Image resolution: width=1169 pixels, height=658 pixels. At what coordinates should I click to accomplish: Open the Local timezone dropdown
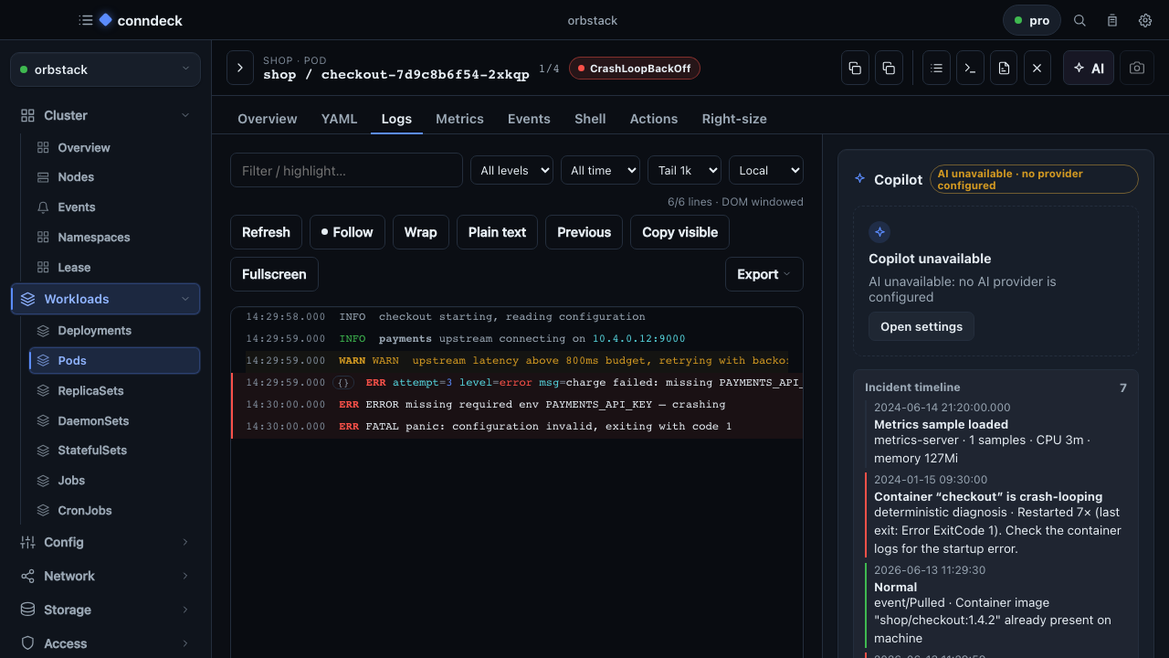coord(765,170)
